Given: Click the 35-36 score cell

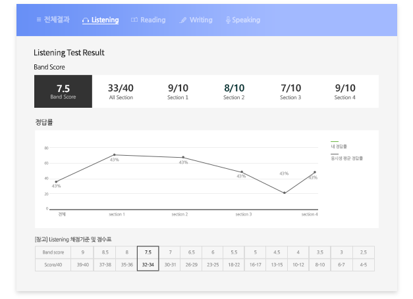Looking at the screenshot, I should (x=126, y=265).
